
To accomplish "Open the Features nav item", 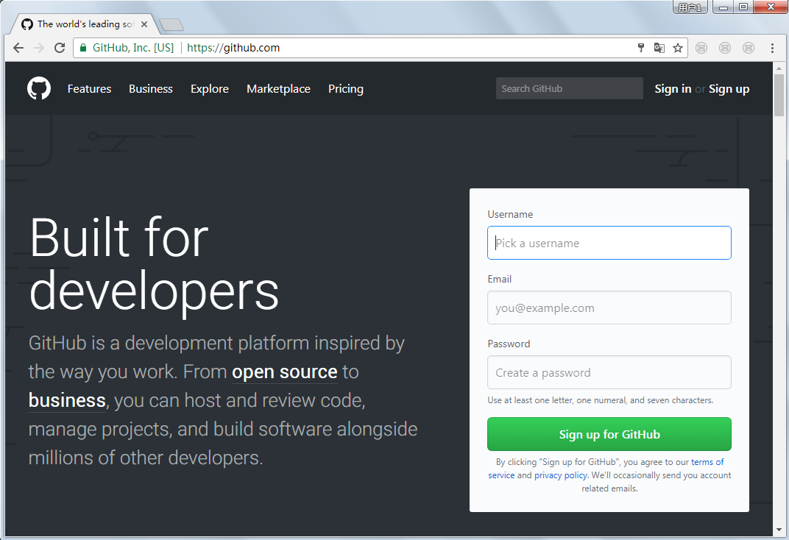I will pos(89,89).
